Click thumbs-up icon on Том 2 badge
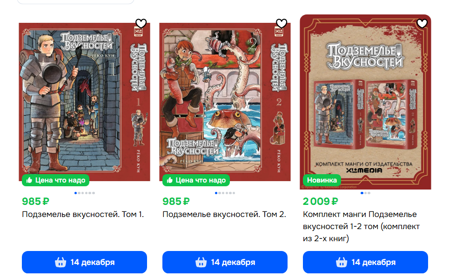 (x=169, y=180)
